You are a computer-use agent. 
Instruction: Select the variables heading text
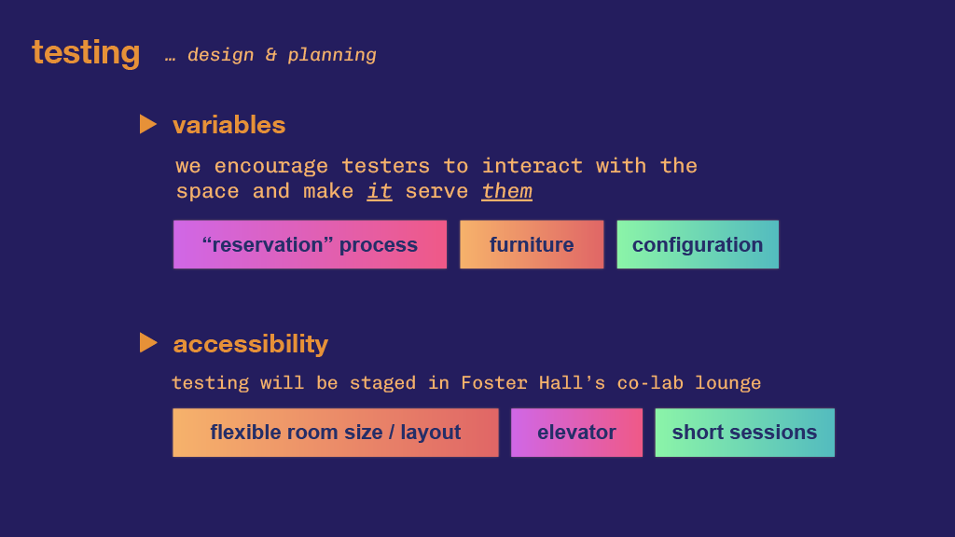[229, 125]
